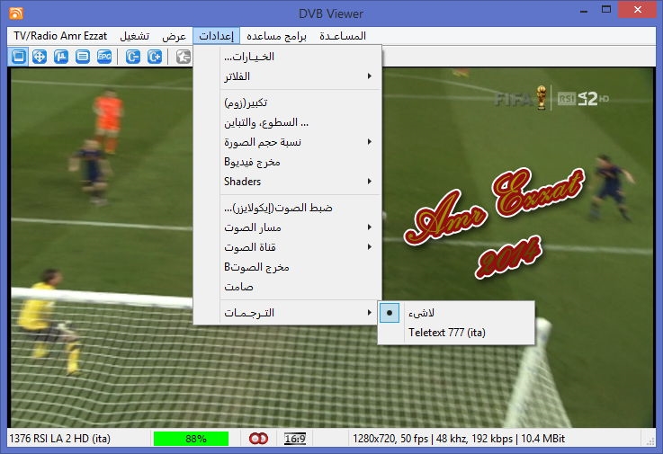663x454 pixels.
Task: Open the عرض view menu
Action: 175,36
